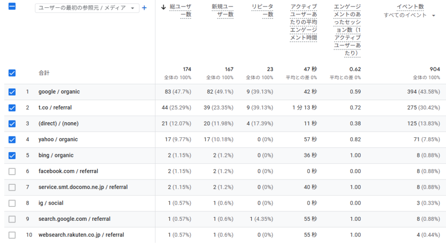The height and width of the screenshot is (246, 446).
Task: Sort by リピーター数 column header
Action: click(x=262, y=10)
